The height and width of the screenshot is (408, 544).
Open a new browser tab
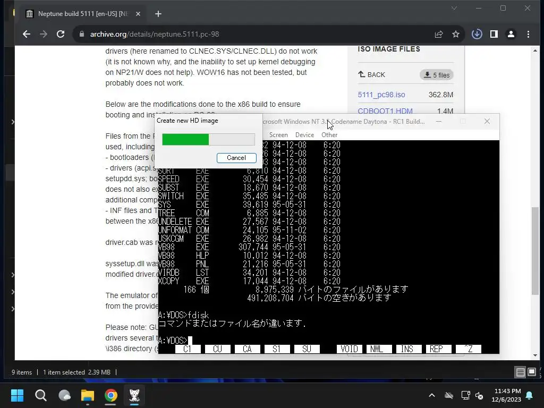(x=158, y=14)
